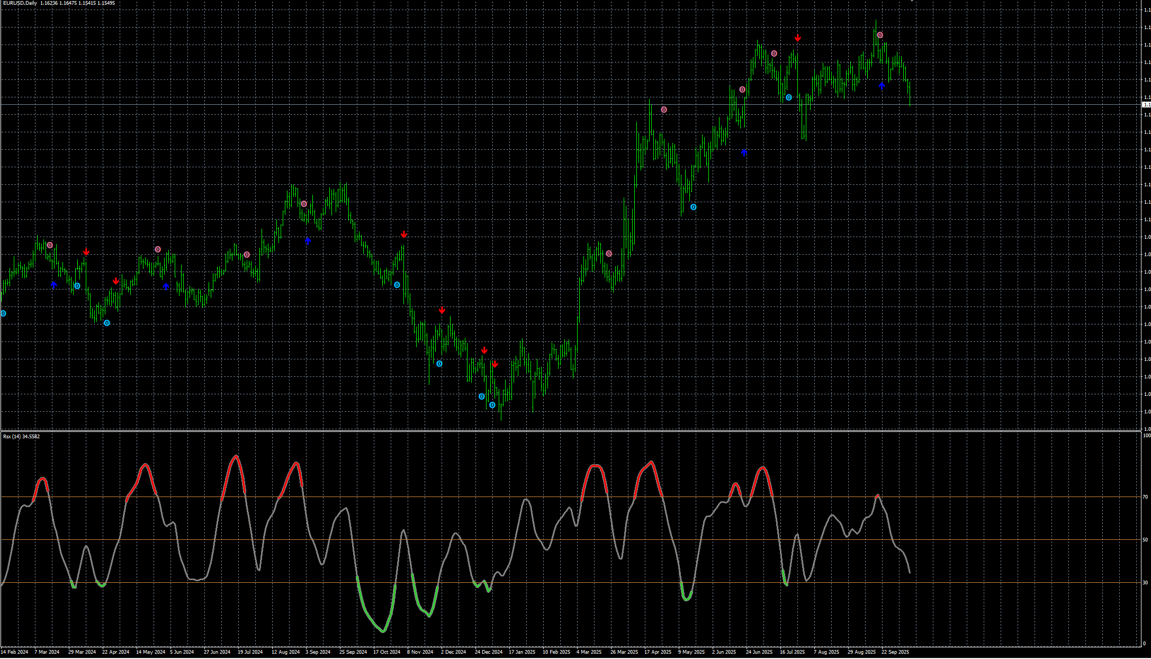Click the pink circle marker at early September 2024 peak
Viewport: 1151px width, 659px height.
click(304, 204)
